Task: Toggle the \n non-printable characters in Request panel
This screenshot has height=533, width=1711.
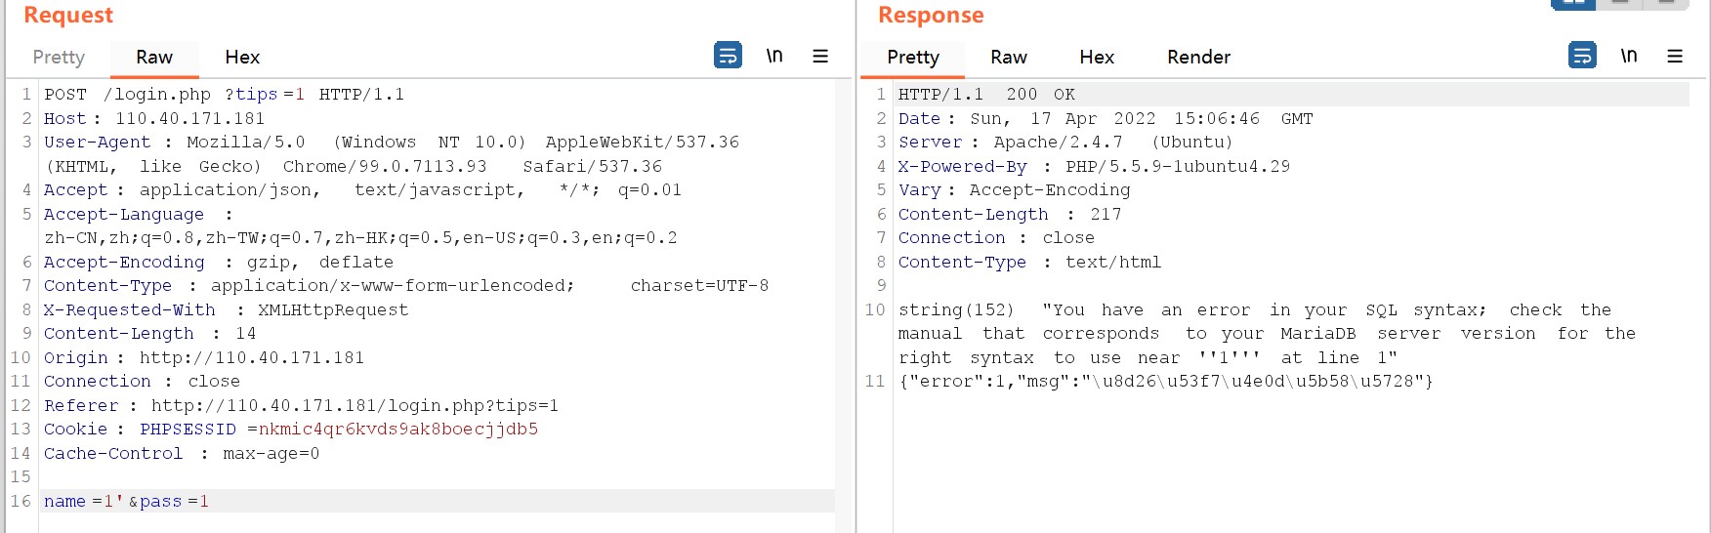Action: click(x=774, y=56)
